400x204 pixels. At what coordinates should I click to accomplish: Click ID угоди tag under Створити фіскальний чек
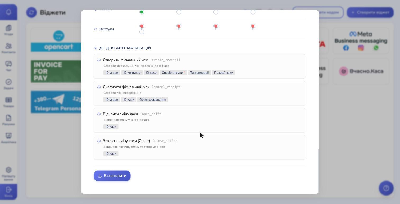[112, 73]
